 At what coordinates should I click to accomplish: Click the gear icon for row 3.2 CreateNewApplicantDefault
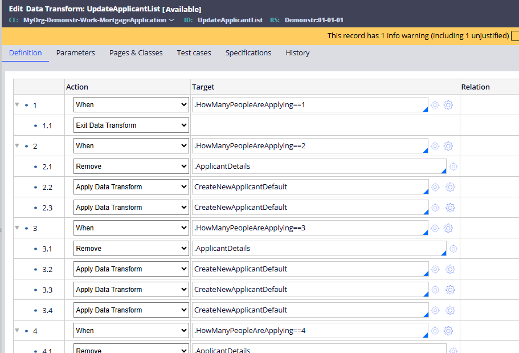448,269
